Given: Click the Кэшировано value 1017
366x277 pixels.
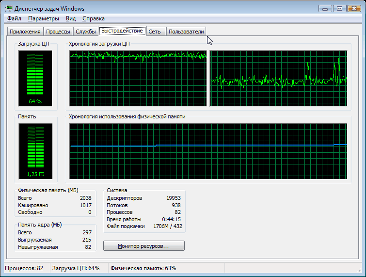Looking at the screenshot, I should click(86, 205).
